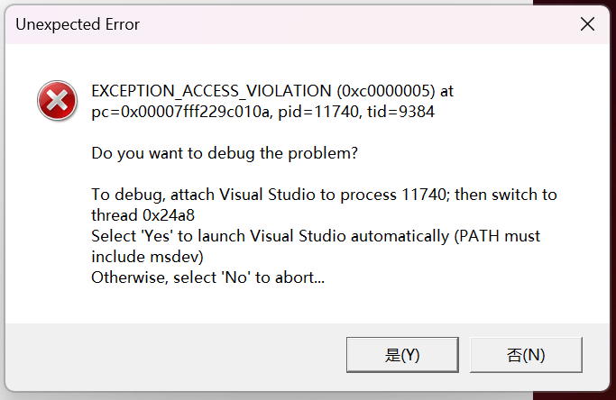This screenshot has height=400, width=616.
Task: Click the "Otherwise, select 'No' to abort" line
Action: tap(207, 277)
